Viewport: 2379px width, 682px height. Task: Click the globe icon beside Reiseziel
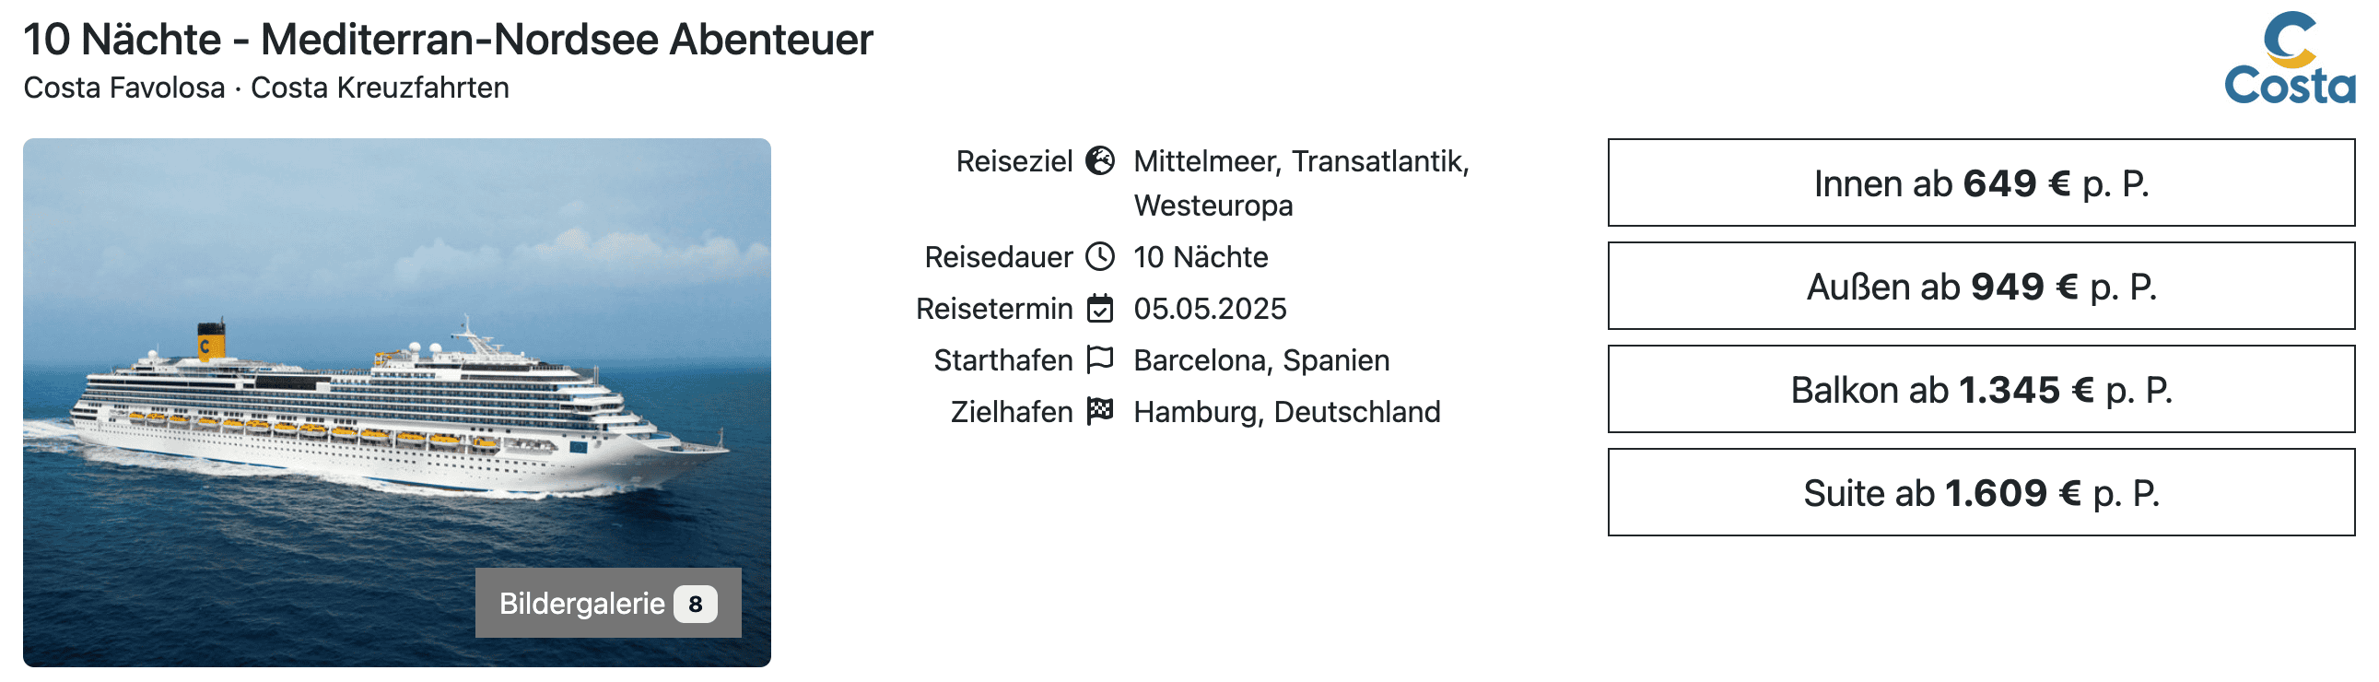1100,160
